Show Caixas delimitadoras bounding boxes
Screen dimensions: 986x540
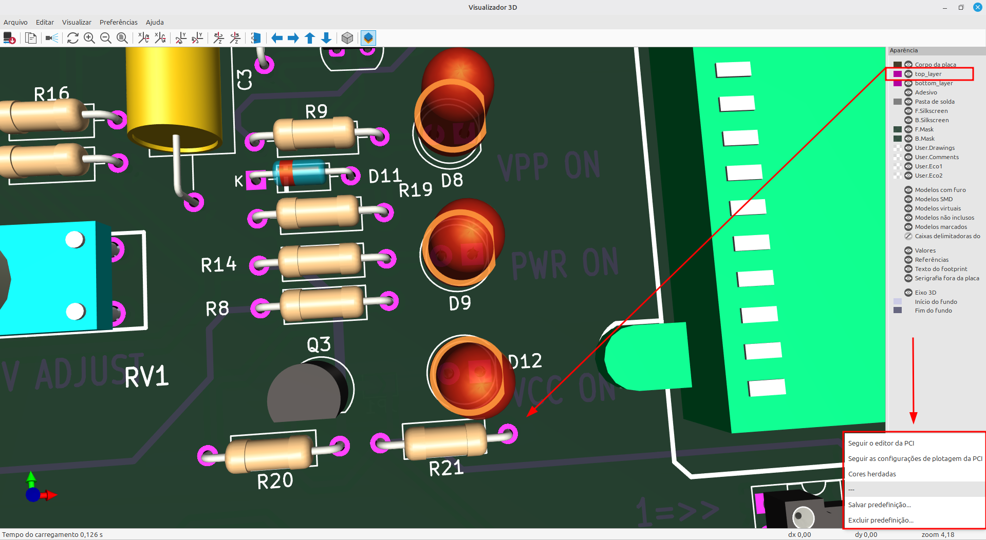tap(908, 236)
